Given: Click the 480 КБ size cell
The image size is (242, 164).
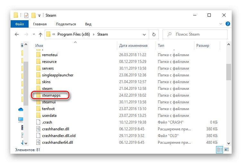Looking at the screenshot, I should (x=212, y=142).
